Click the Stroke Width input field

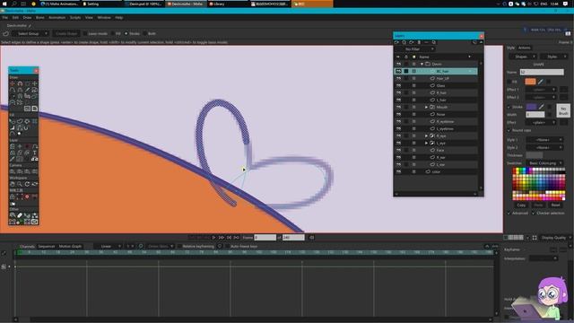535,115
